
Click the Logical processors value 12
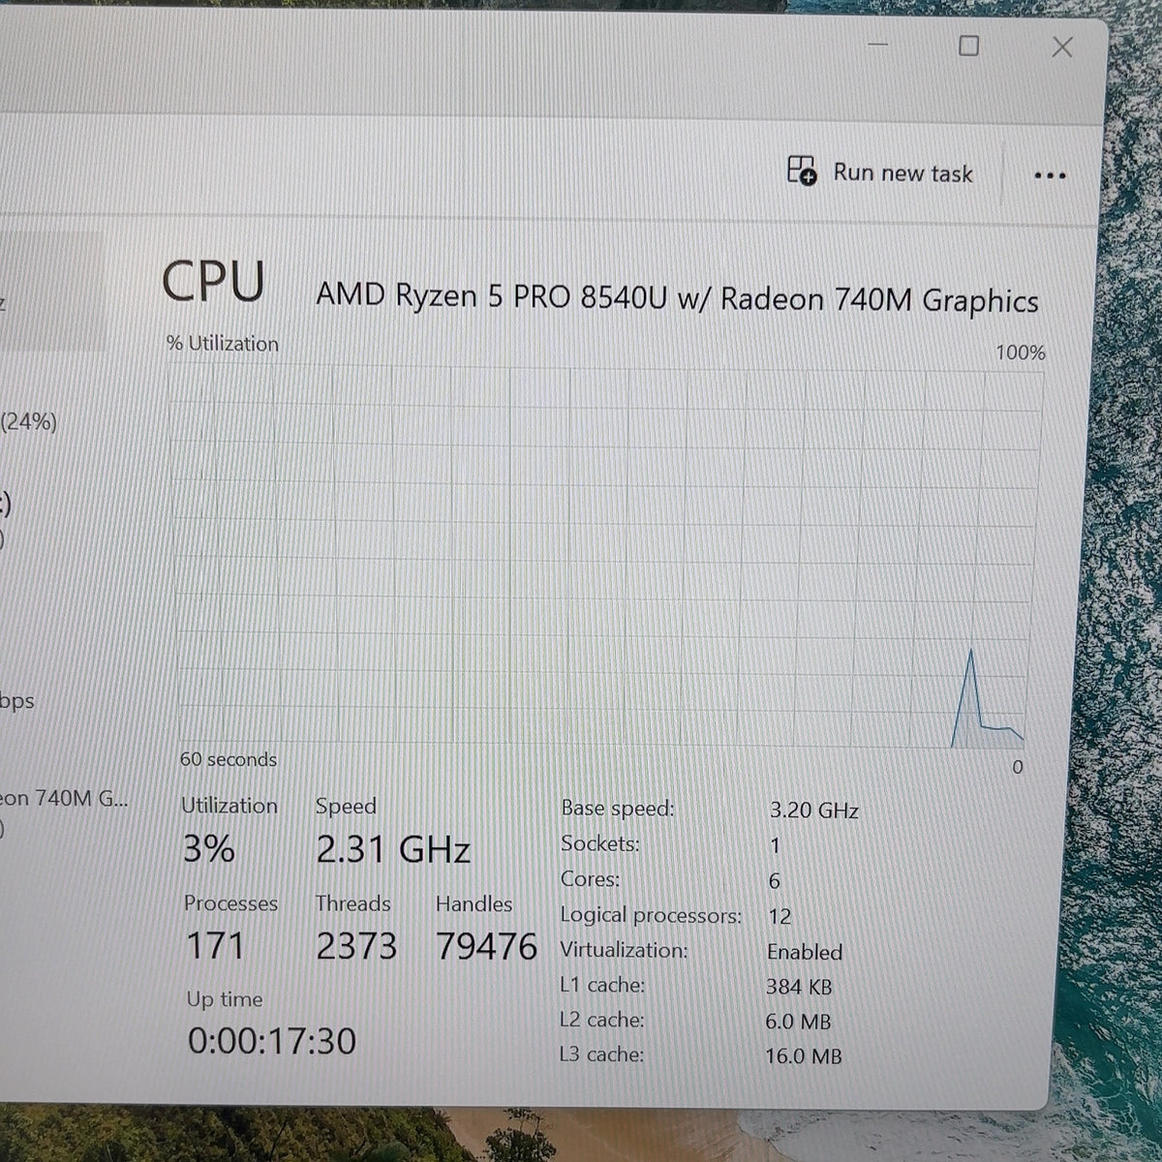780,916
